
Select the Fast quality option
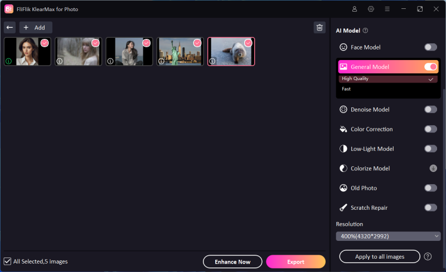coord(347,89)
